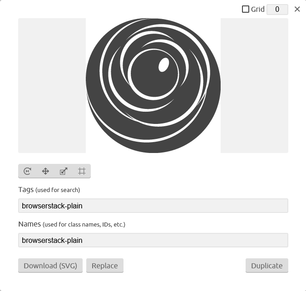The width and height of the screenshot is (306, 291).
Task: Click the browserstack glyph preview
Action: (x=153, y=85)
